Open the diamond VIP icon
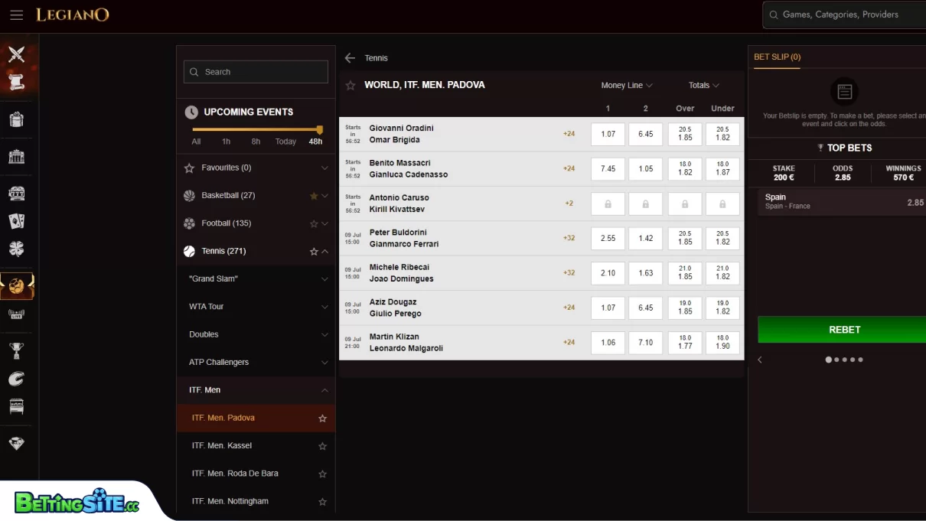 click(16, 444)
